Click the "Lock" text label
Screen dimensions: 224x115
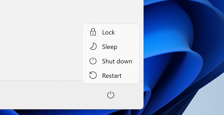(108, 32)
